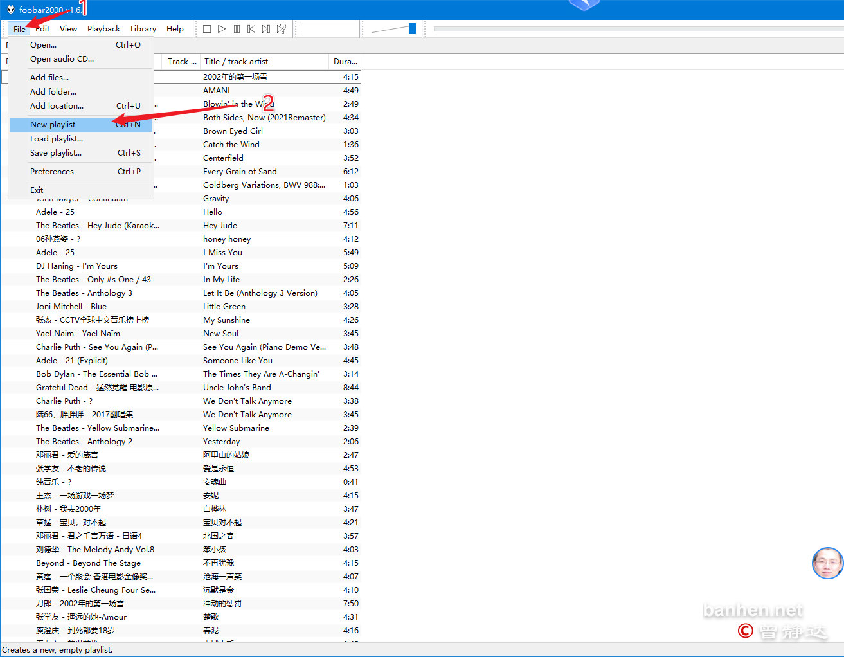
Task: Open the View menu
Action: coord(68,29)
